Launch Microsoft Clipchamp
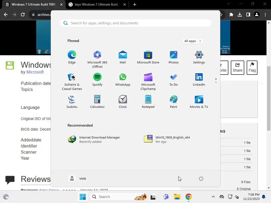The image size is (271, 203). coord(148,81)
